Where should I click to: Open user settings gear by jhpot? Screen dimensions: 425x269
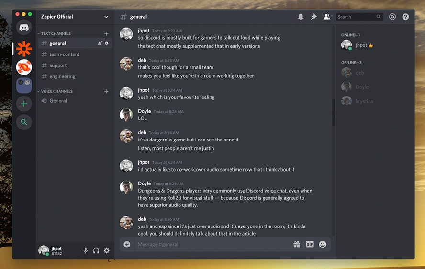tap(106, 250)
